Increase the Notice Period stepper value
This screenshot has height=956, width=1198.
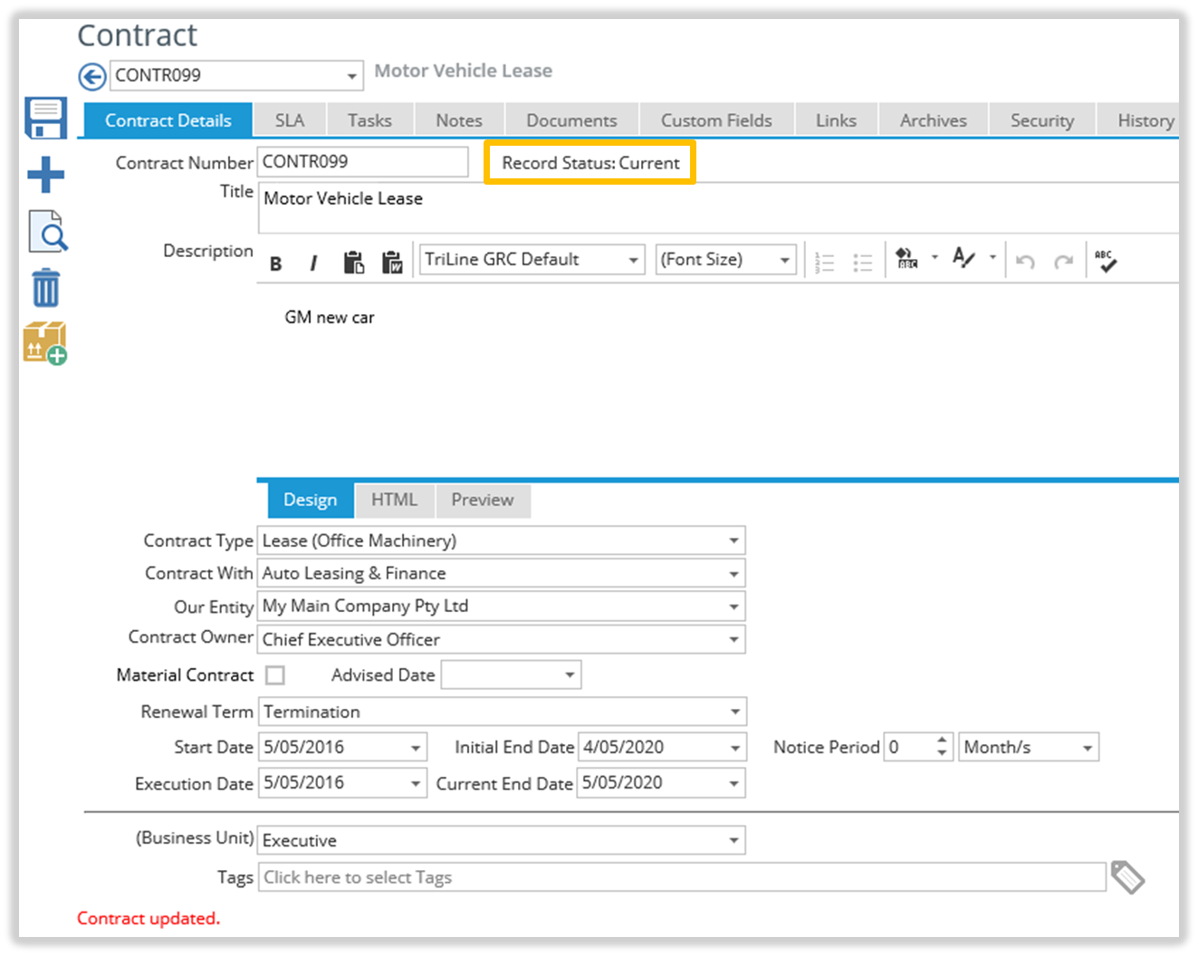point(942,741)
